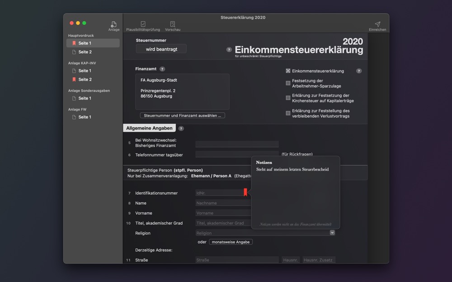Viewport: 452px width, 282px height.
Task: Submit via the Einreichen paper-plane icon
Action: (x=377, y=24)
